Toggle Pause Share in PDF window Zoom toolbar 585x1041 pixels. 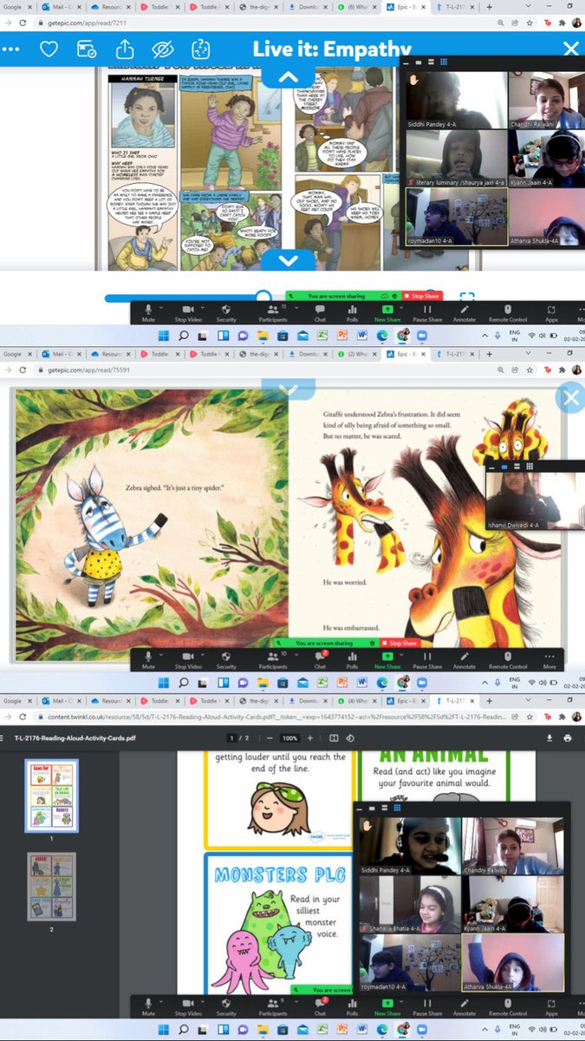click(426, 1007)
